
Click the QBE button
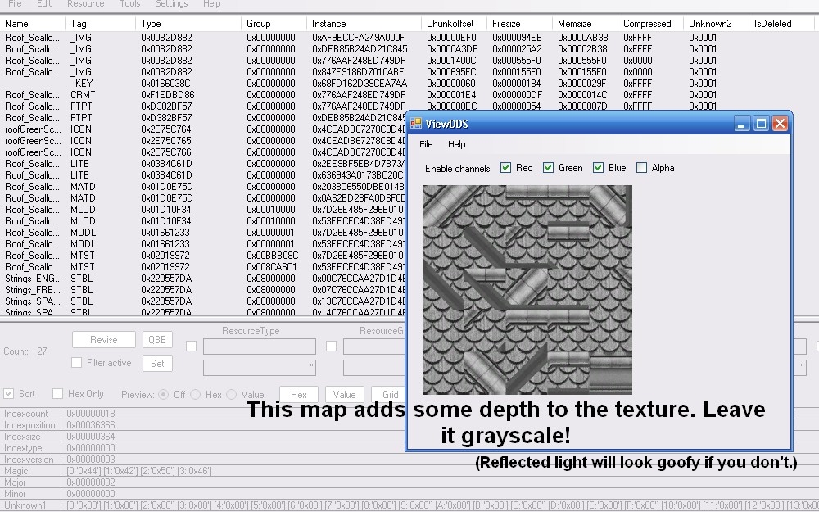click(x=157, y=340)
